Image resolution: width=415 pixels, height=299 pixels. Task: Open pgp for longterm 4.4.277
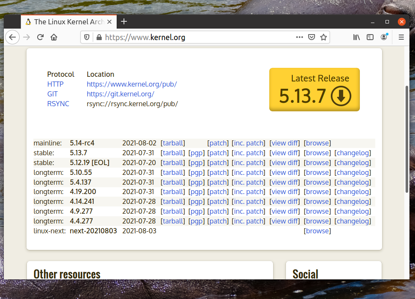(x=196, y=221)
